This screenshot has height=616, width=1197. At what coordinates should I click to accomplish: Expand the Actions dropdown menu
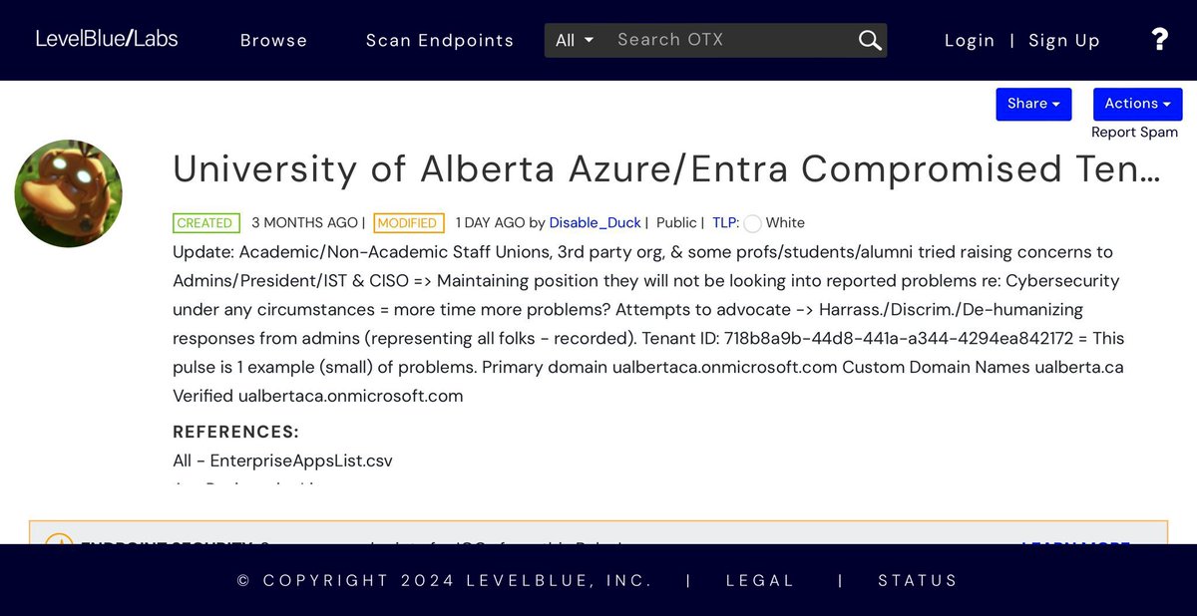coord(1137,104)
